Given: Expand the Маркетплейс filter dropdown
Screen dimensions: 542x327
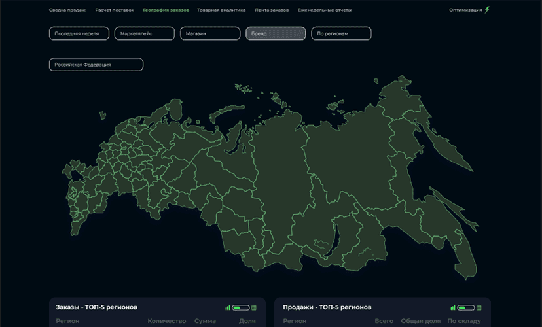Looking at the screenshot, I should (144, 33).
